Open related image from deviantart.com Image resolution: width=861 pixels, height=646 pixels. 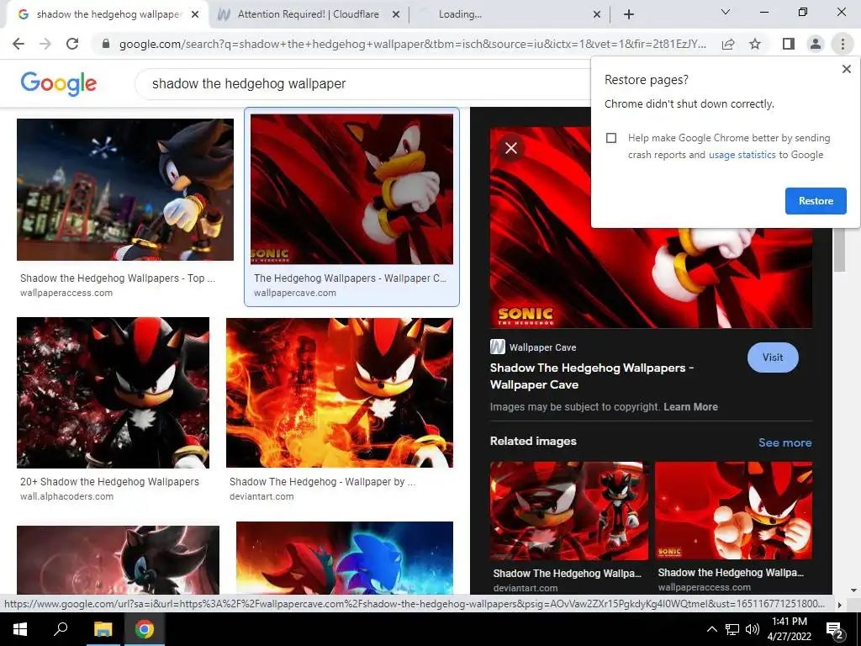569,511
